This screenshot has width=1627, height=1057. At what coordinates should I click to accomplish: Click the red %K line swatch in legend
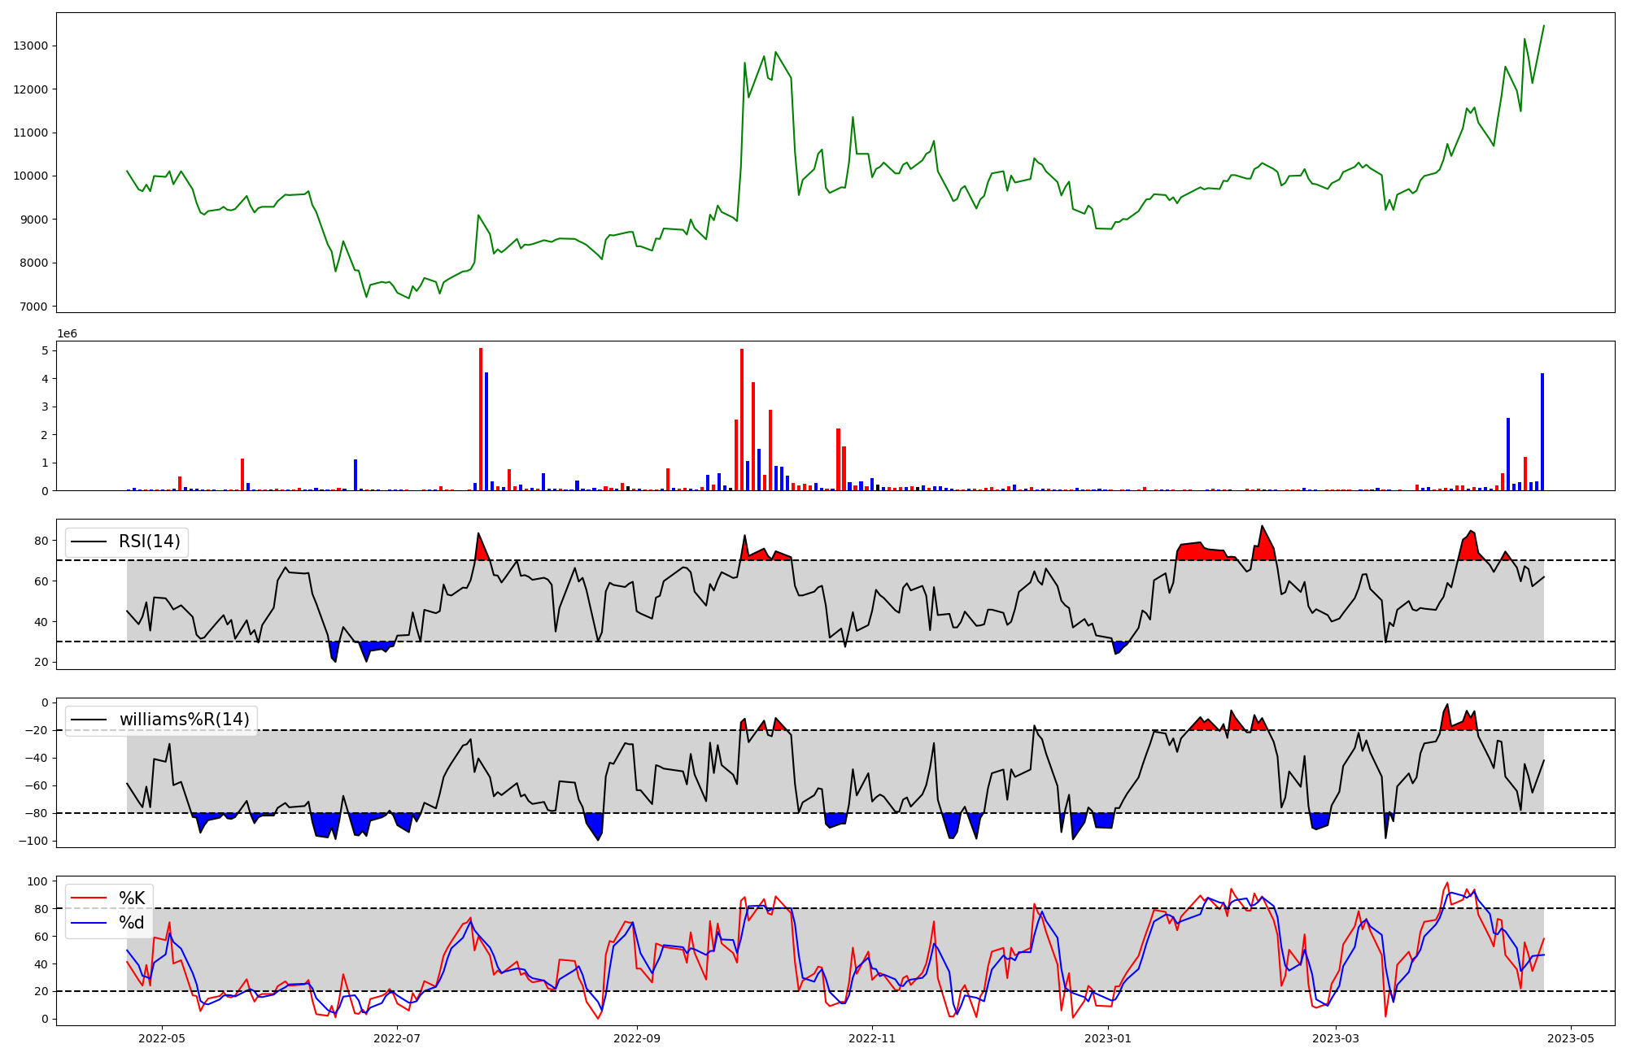89,898
